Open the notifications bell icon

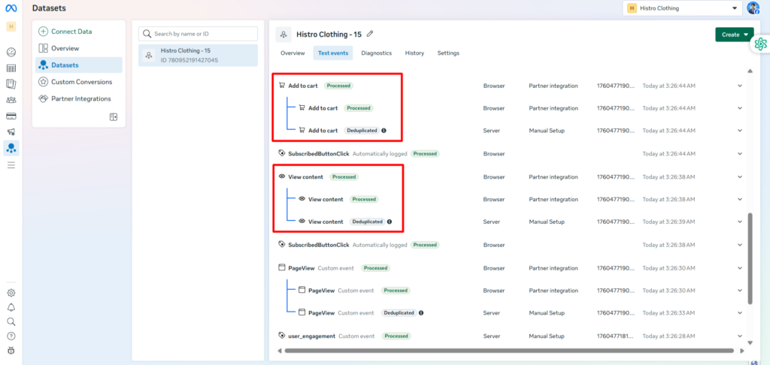tap(11, 307)
